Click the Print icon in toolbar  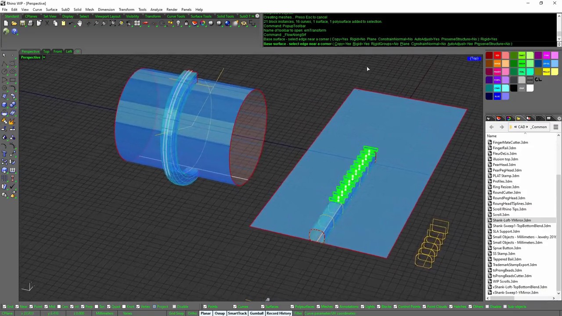click(30, 23)
